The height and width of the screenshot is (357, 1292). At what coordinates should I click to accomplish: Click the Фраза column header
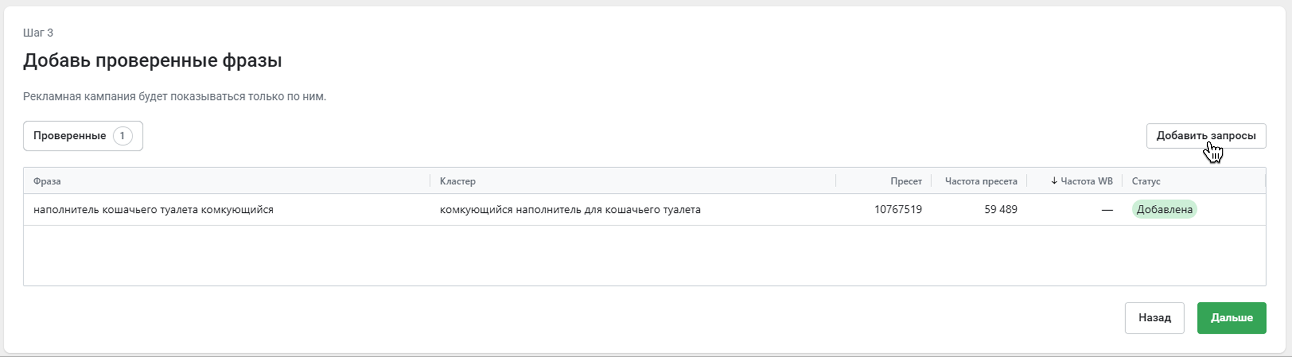(x=47, y=181)
